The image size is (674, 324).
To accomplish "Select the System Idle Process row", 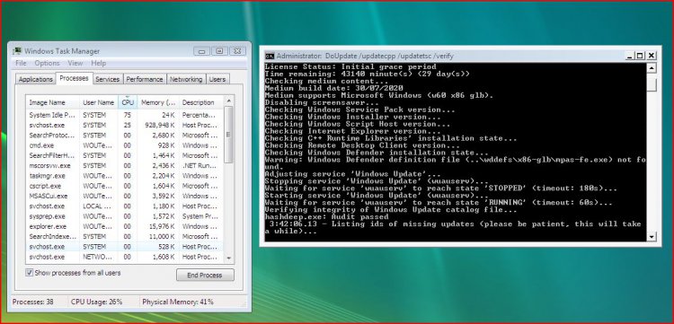I will coord(124,115).
